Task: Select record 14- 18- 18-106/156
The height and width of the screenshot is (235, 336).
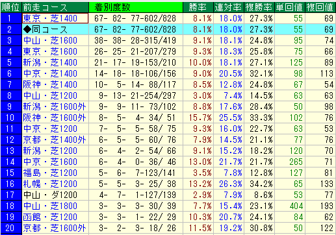Action: click(135, 73)
